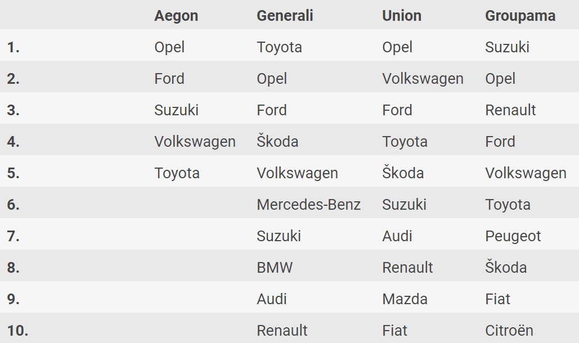This screenshot has height=343, width=579.
Task: Click Renault in row 3
Action: coord(510,110)
